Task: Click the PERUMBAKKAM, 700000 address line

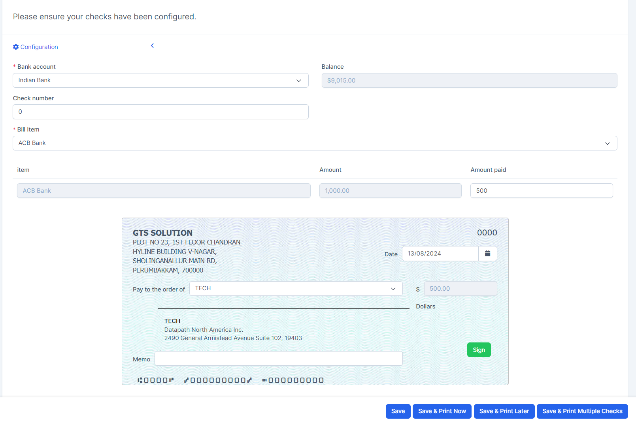Action: (168, 270)
